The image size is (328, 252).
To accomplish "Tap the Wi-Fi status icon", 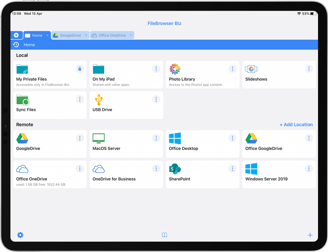I will 299,14.
